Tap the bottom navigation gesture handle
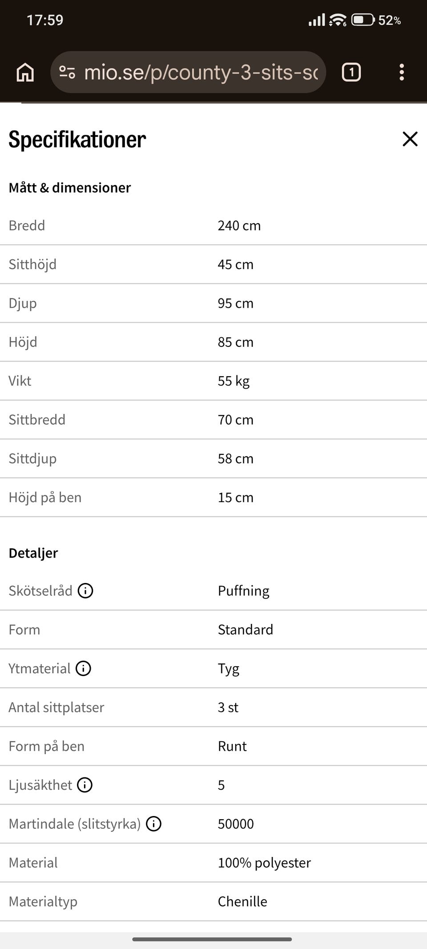This screenshot has width=427, height=949. click(x=212, y=939)
